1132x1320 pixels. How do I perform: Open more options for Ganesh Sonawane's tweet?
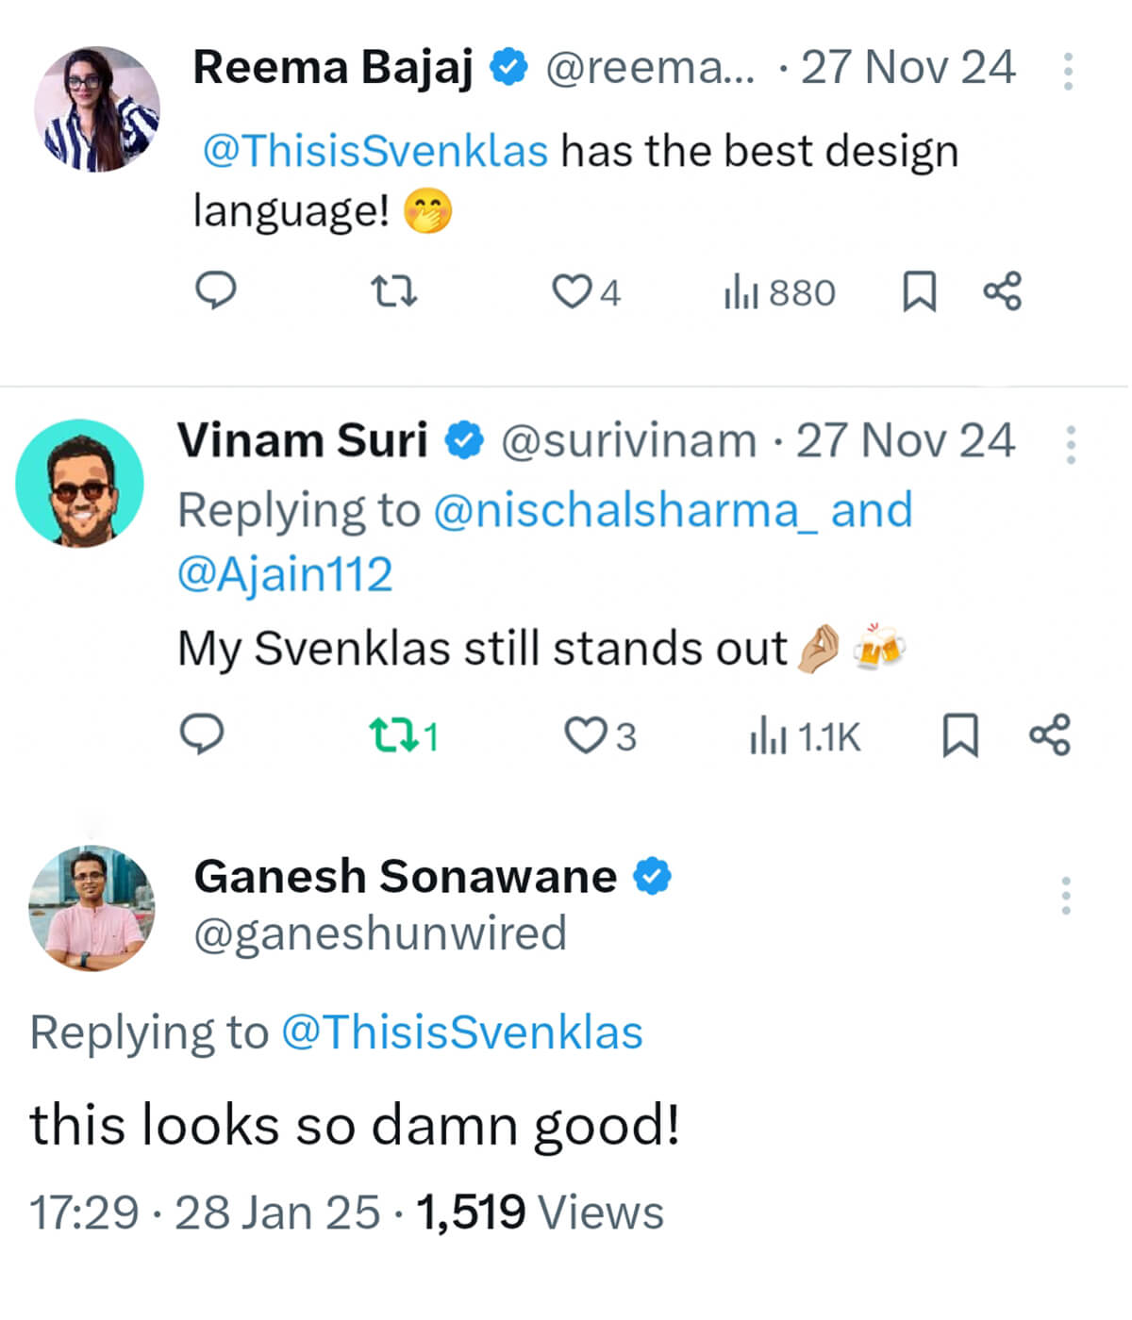pyautogui.click(x=1066, y=895)
